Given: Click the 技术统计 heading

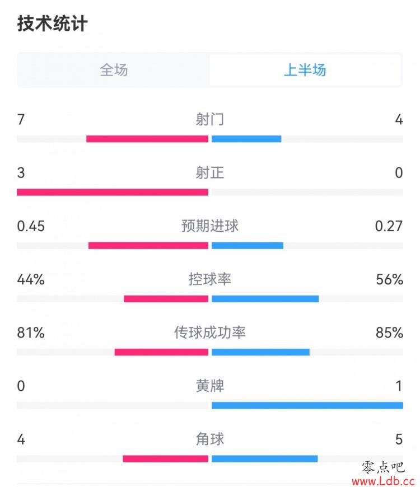Looking at the screenshot, I should tap(52, 24).
